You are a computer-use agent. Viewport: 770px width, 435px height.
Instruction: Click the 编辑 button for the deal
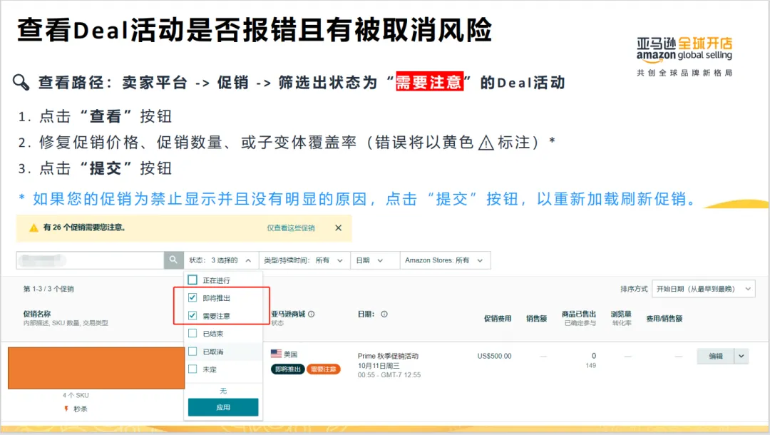coord(716,356)
